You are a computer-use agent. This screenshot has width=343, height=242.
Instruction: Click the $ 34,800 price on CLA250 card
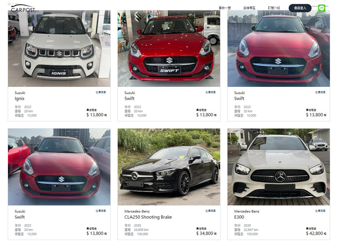(204, 233)
